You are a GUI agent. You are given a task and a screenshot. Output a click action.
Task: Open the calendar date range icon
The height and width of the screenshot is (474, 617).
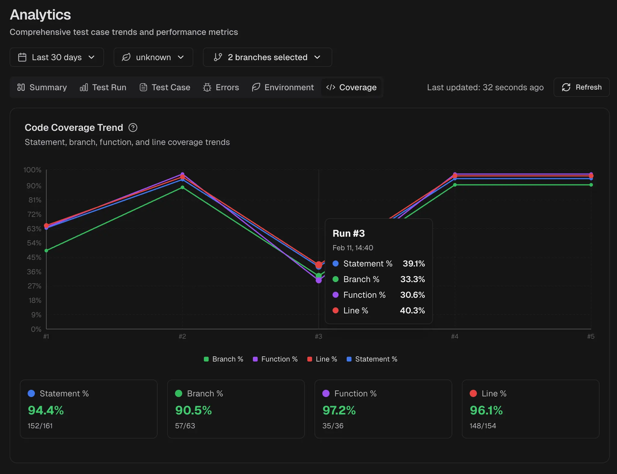click(23, 57)
